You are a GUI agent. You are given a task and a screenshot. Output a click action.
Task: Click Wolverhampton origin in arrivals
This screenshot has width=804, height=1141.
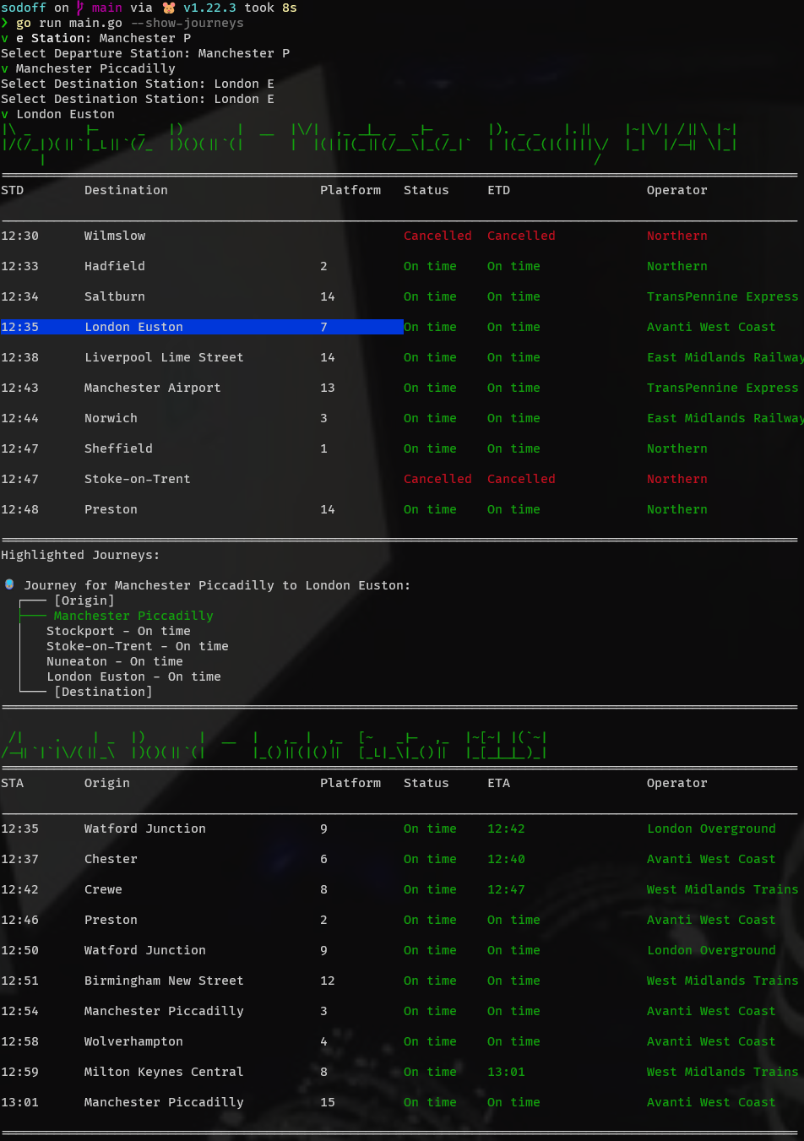tap(133, 1041)
